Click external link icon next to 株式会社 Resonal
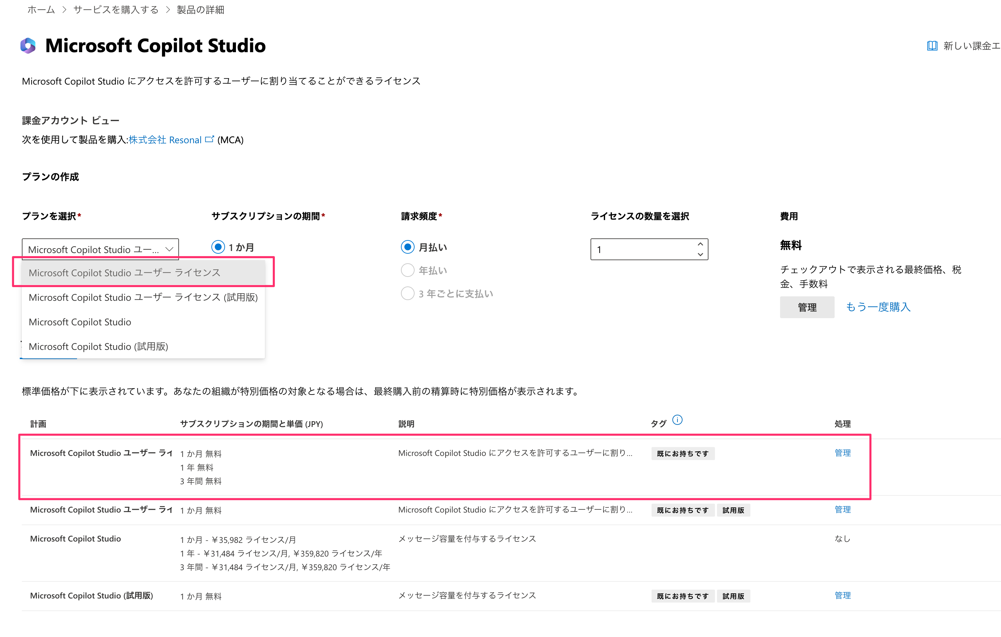This screenshot has width=1001, height=637. click(x=210, y=139)
